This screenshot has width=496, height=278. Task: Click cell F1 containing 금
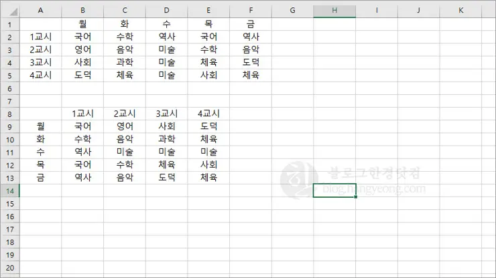pos(251,24)
